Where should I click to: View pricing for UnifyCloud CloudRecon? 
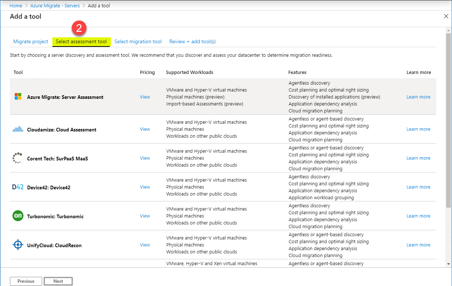(x=145, y=245)
